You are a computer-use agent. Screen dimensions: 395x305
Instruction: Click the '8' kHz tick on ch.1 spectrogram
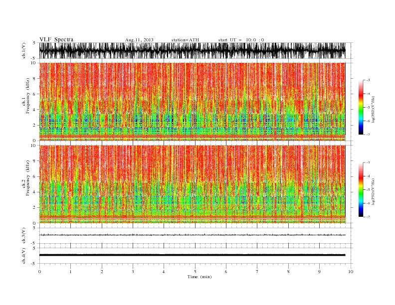tap(34, 79)
